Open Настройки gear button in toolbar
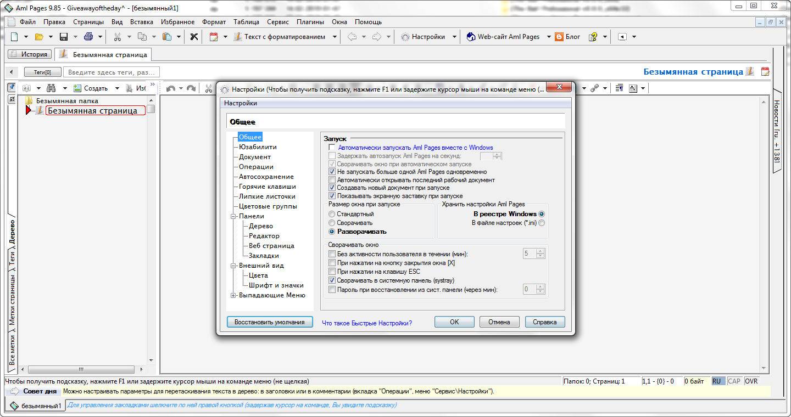791x417 pixels. pyautogui.click(x=423, y=37)
